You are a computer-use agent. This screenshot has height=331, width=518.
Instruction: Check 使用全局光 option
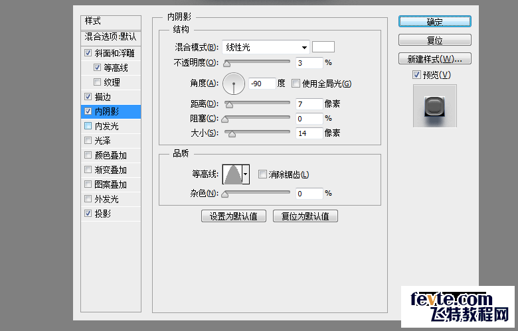click(296, 83)
